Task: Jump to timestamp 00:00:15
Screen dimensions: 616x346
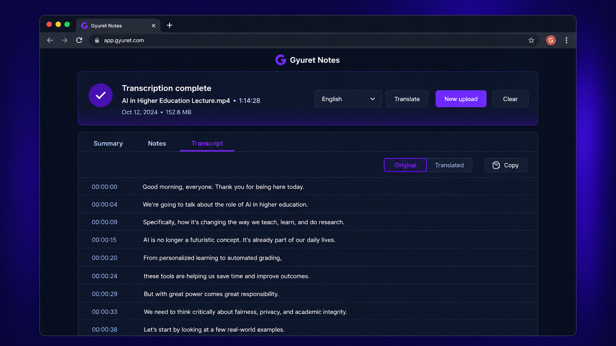Action: tap(104, 240)
